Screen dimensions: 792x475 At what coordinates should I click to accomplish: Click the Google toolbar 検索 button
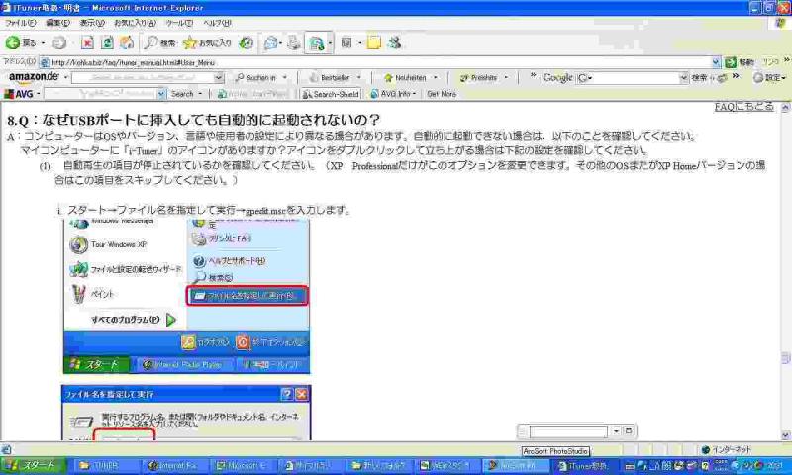700,78
